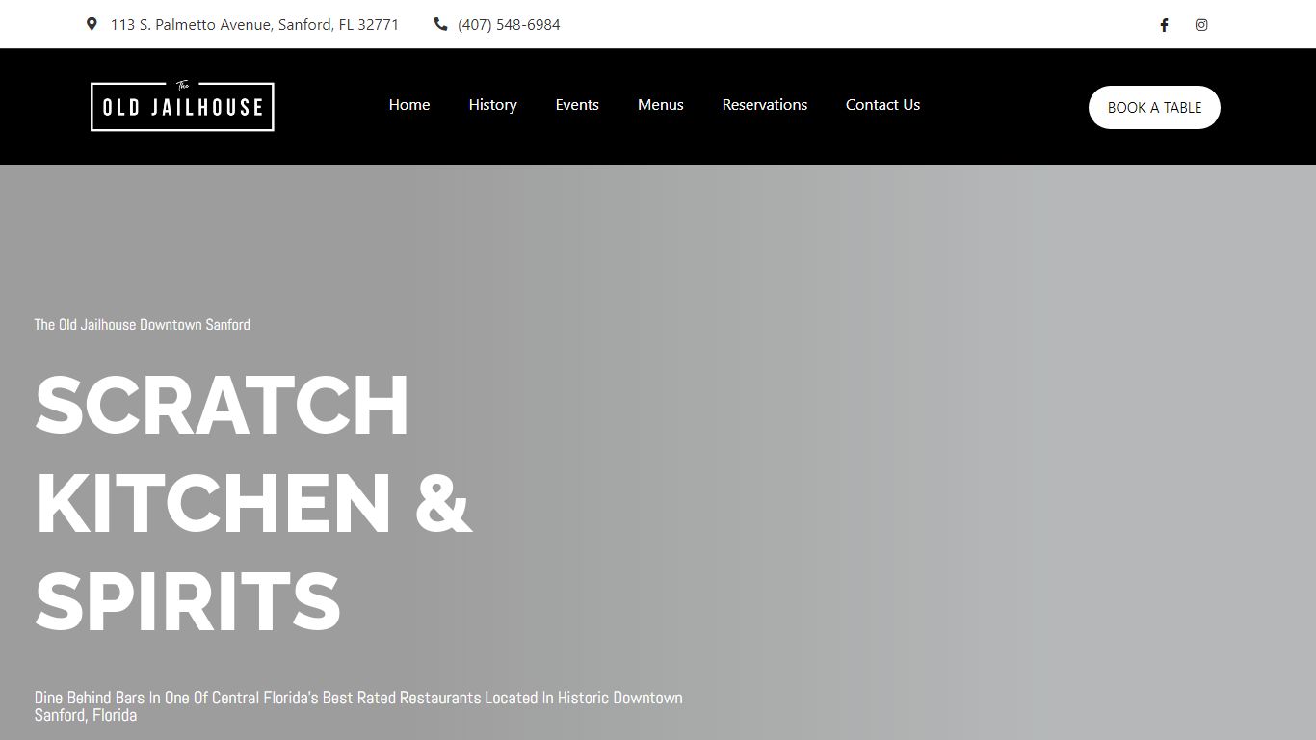1316x740 pixels.
Task: Go to Contact Us page
Action: click(882, 105)
